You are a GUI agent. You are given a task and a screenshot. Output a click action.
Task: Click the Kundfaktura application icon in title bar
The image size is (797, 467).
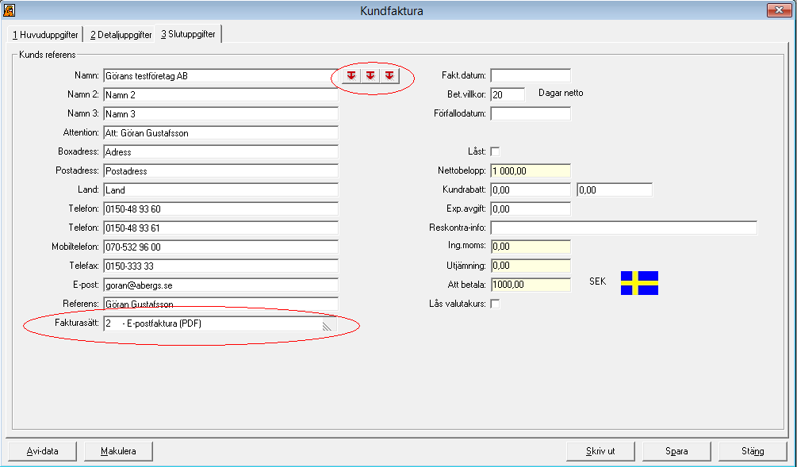9,10
